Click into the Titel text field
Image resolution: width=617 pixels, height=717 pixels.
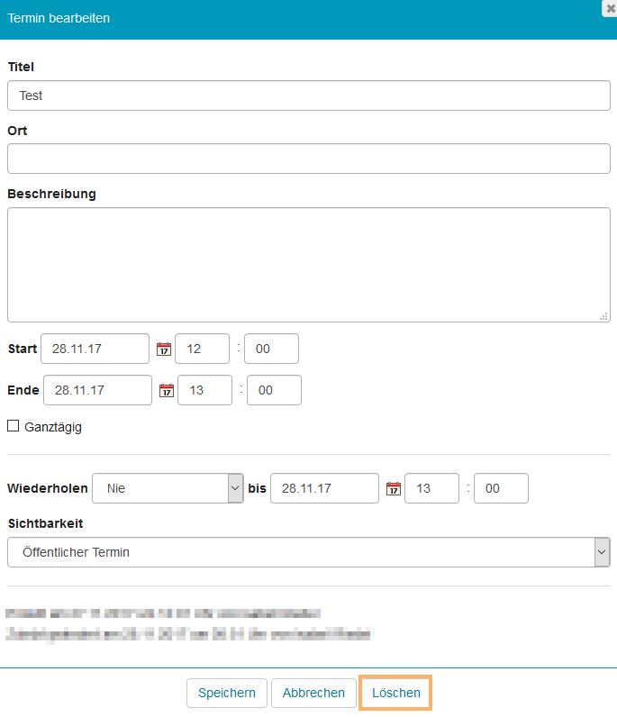308,95
